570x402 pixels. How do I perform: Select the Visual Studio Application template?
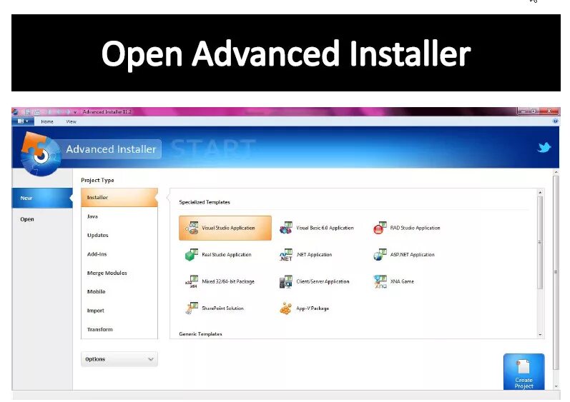tap(225, 228)
